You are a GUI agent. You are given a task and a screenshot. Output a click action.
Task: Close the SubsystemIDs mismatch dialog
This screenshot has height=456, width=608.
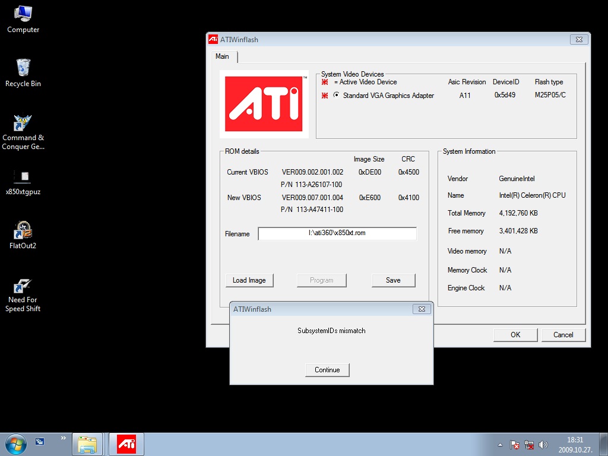click(422, 309)
